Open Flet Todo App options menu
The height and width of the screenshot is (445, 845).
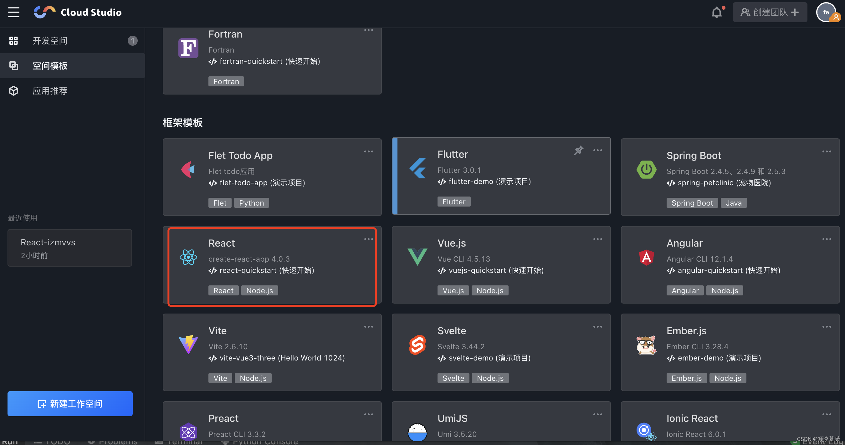click(x=368, y=151)
